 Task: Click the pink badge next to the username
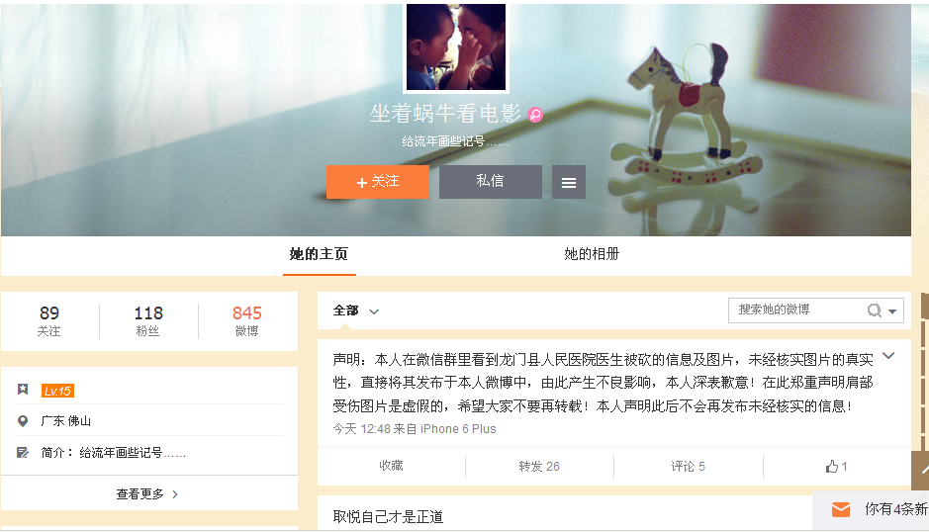pyautogui.click(x=535, y=115)
